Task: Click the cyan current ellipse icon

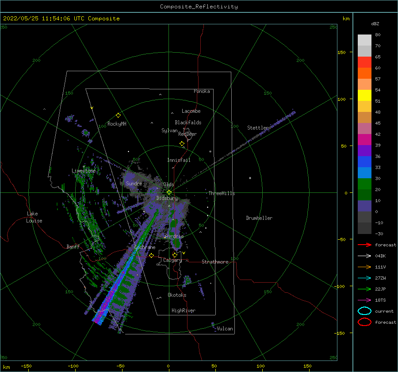Action: click(364, 311)
